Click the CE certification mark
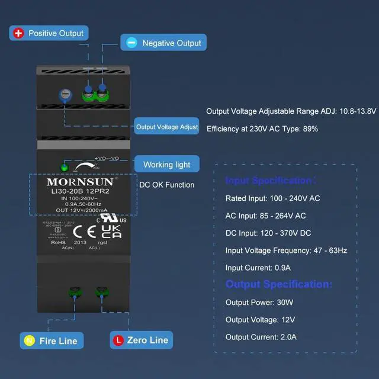This screenshot has width=379, height=379. pos(85,232)
